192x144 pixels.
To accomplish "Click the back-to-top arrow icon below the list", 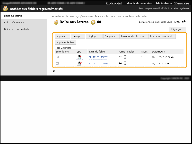I will 54,71.
